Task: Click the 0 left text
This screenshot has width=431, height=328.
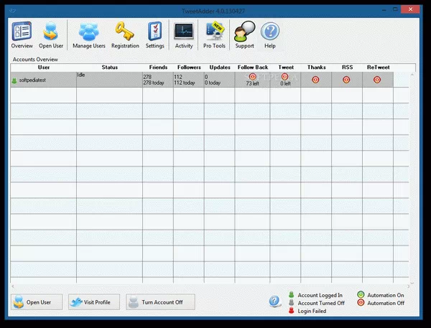Action: (285, 83)
